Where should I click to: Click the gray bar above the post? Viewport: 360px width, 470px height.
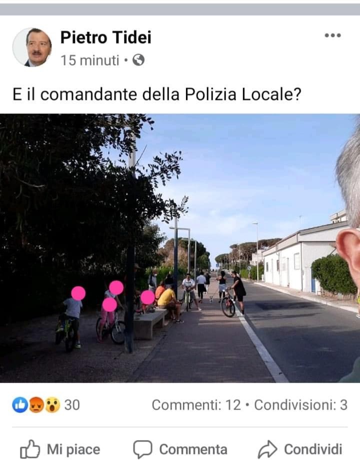180,9
